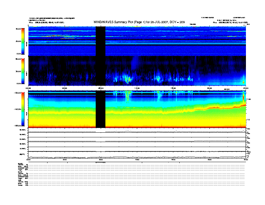Click the 60.00 label on RAD1 scale
This screenshot has width=265, height=205.
pos(18,59)
